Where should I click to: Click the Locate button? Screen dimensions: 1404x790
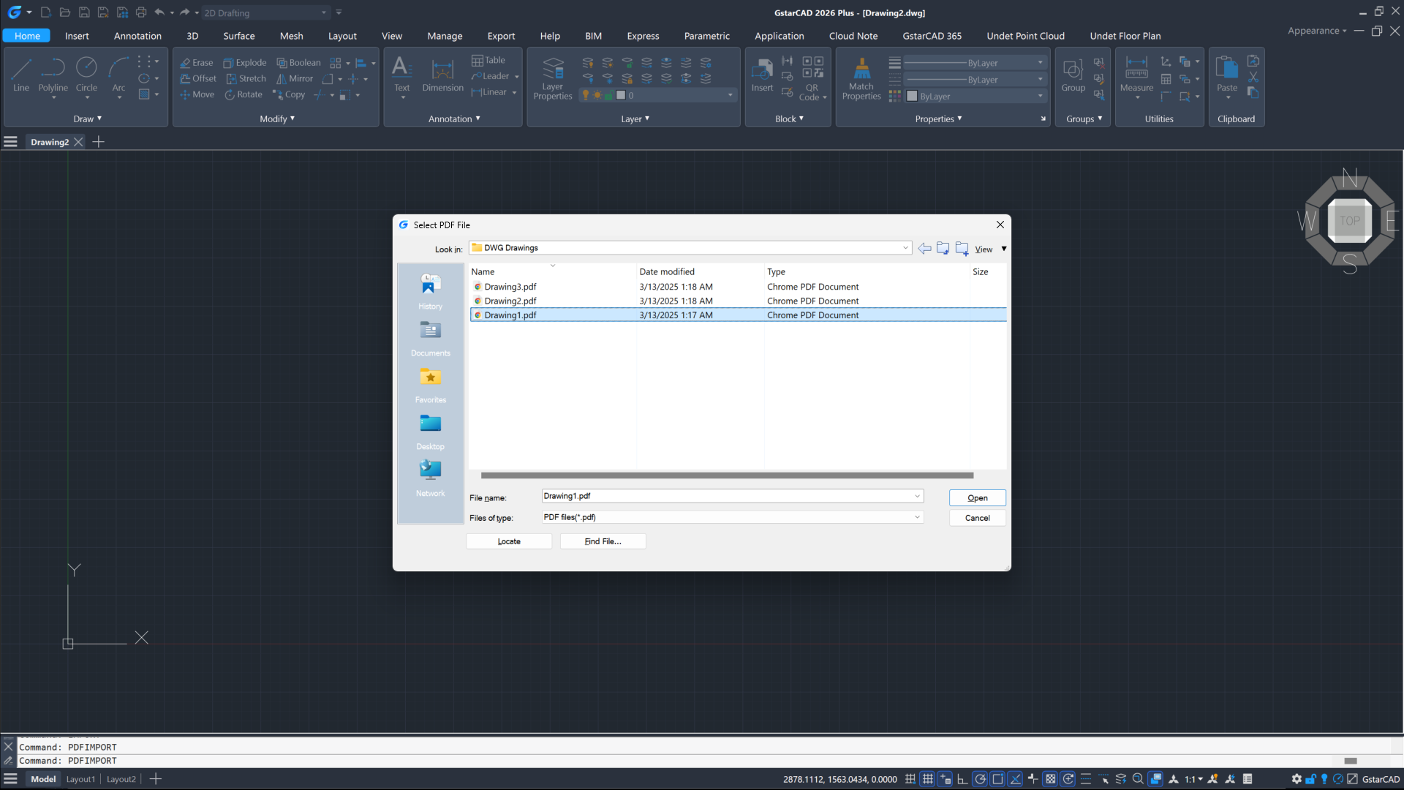(509, 541)
